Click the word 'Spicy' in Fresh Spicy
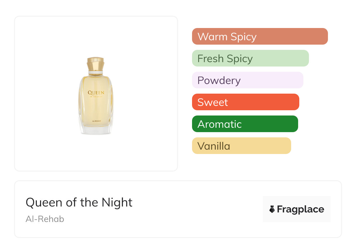 239,59
